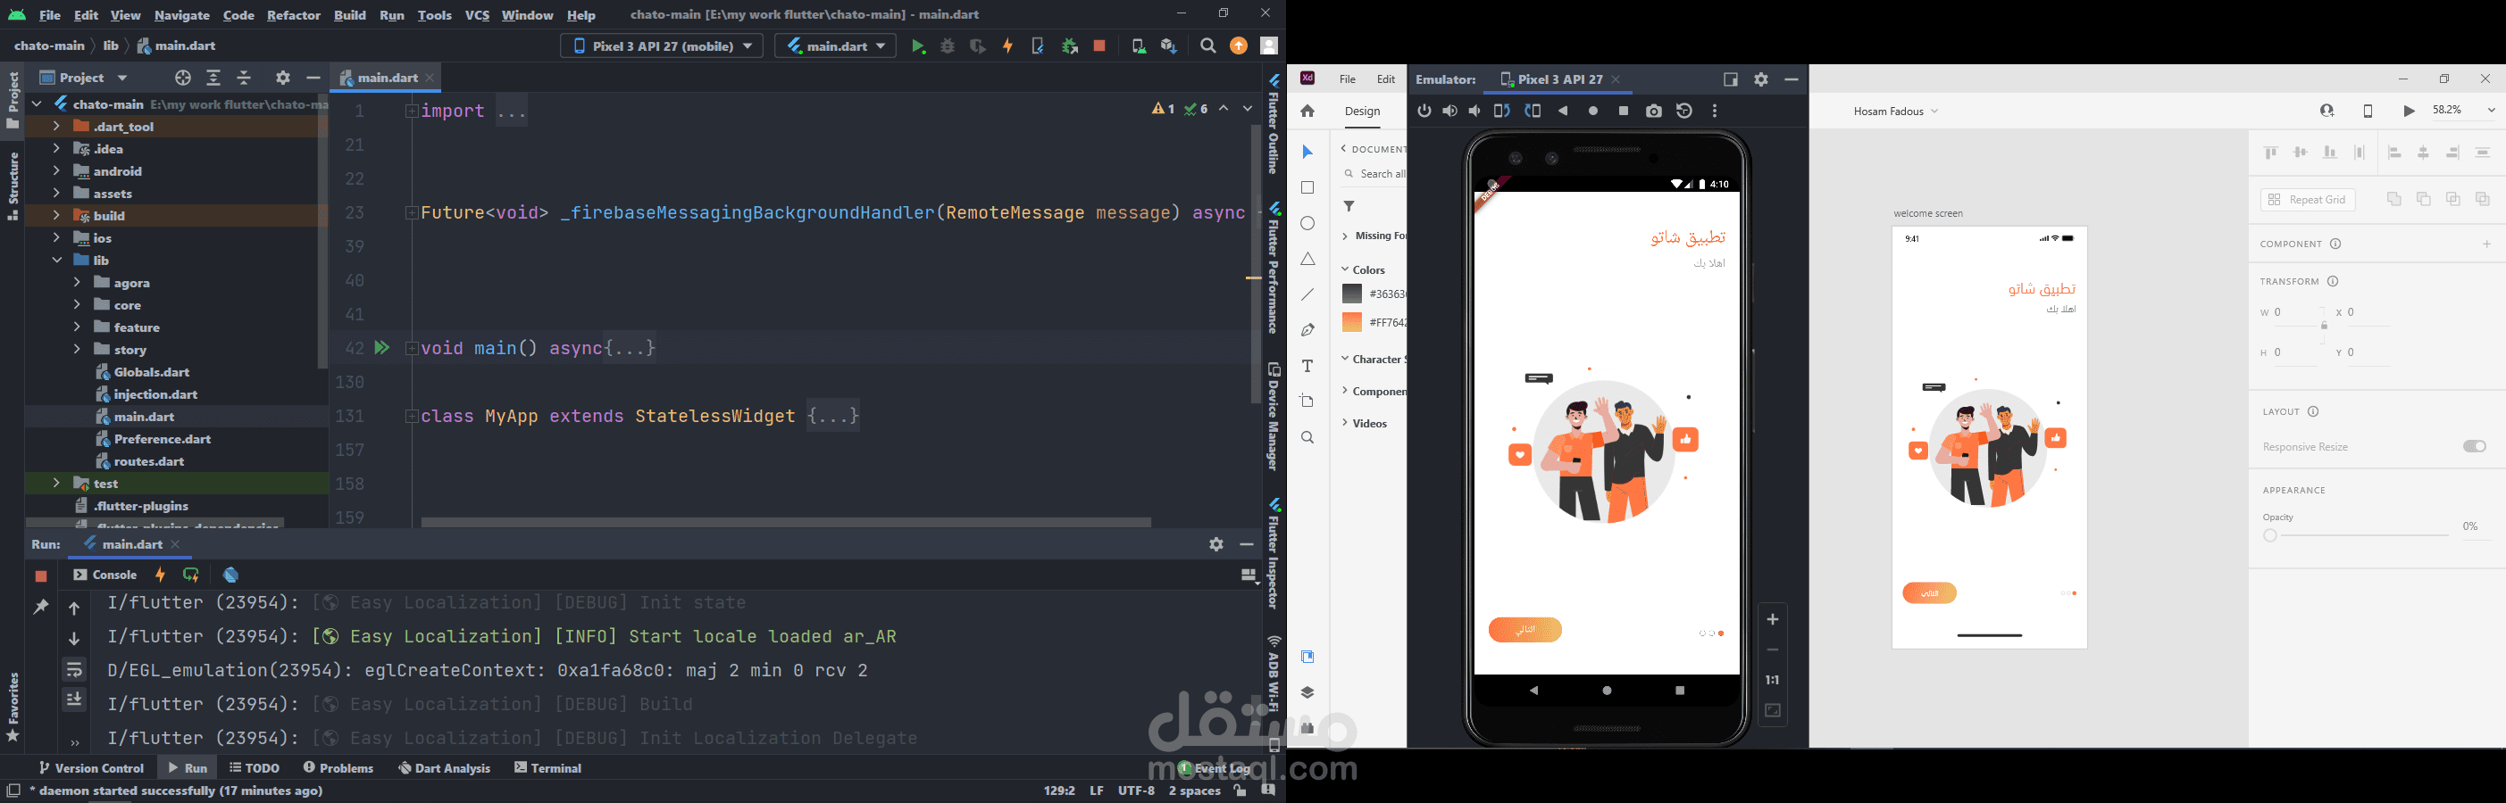Click the emulator power button

click(1424, 111)
